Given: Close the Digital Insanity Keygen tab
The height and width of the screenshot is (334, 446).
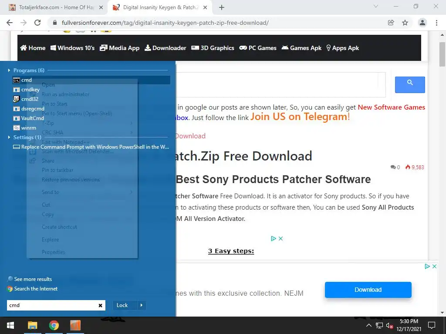Looking at the screenshot, I should coord(205,8).
